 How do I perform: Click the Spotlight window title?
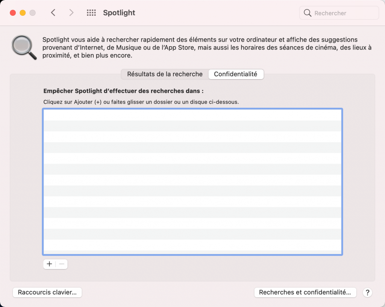click(119, 13)
